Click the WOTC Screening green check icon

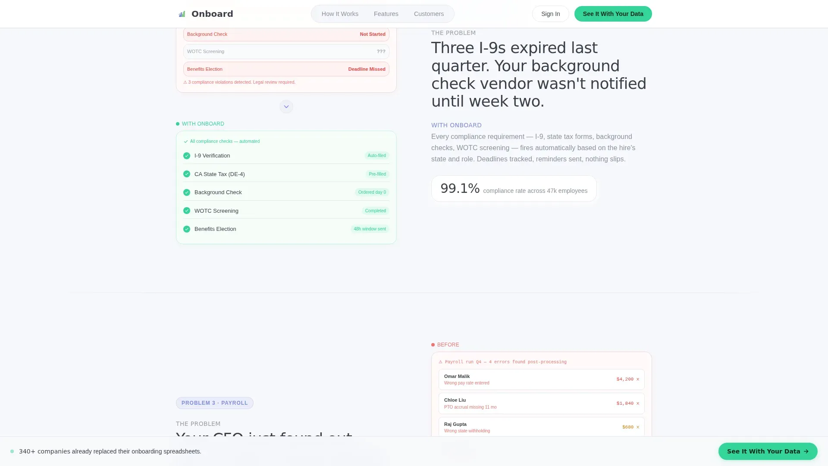point(187,211)
